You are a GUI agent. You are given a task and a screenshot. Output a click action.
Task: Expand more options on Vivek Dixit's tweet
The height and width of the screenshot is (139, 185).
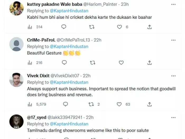173,76
